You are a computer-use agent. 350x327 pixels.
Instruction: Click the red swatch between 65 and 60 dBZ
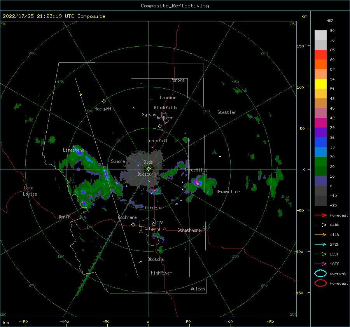tap(320, 55)
